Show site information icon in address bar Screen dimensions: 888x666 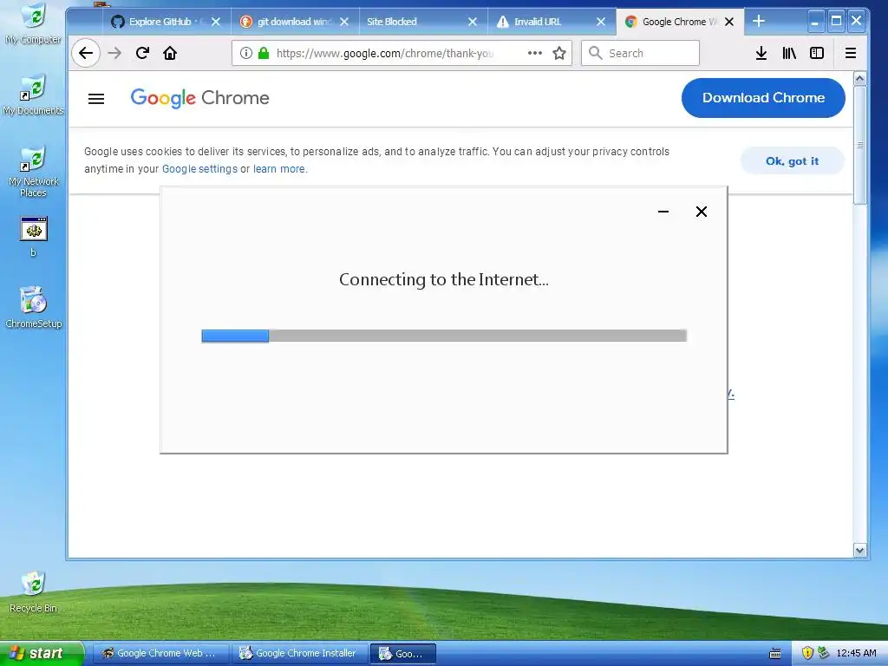tap(245, 53)
